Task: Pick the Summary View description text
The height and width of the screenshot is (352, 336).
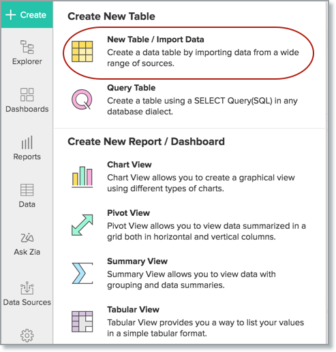Action: click(192, 280)
